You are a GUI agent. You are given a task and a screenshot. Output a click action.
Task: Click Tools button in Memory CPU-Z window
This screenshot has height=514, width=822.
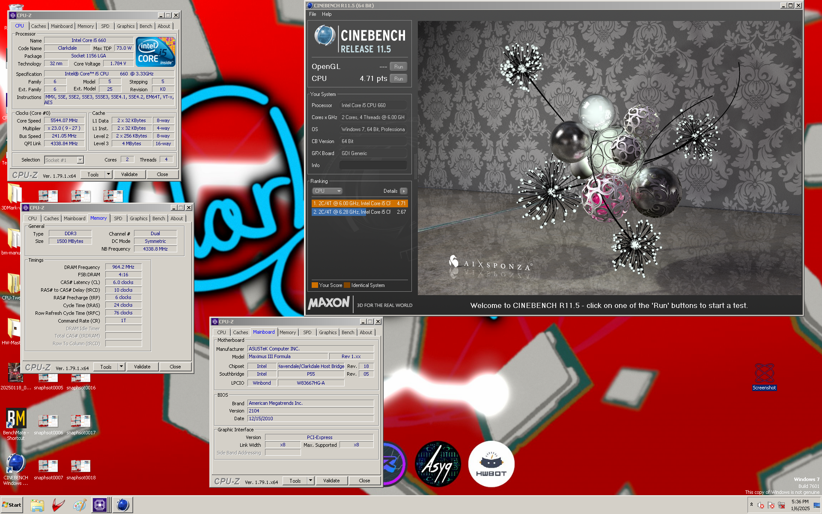click(x=106, y=367)
